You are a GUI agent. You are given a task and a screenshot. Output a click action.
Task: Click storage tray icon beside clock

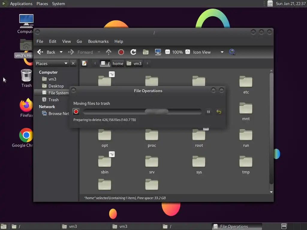coord(270,4)
